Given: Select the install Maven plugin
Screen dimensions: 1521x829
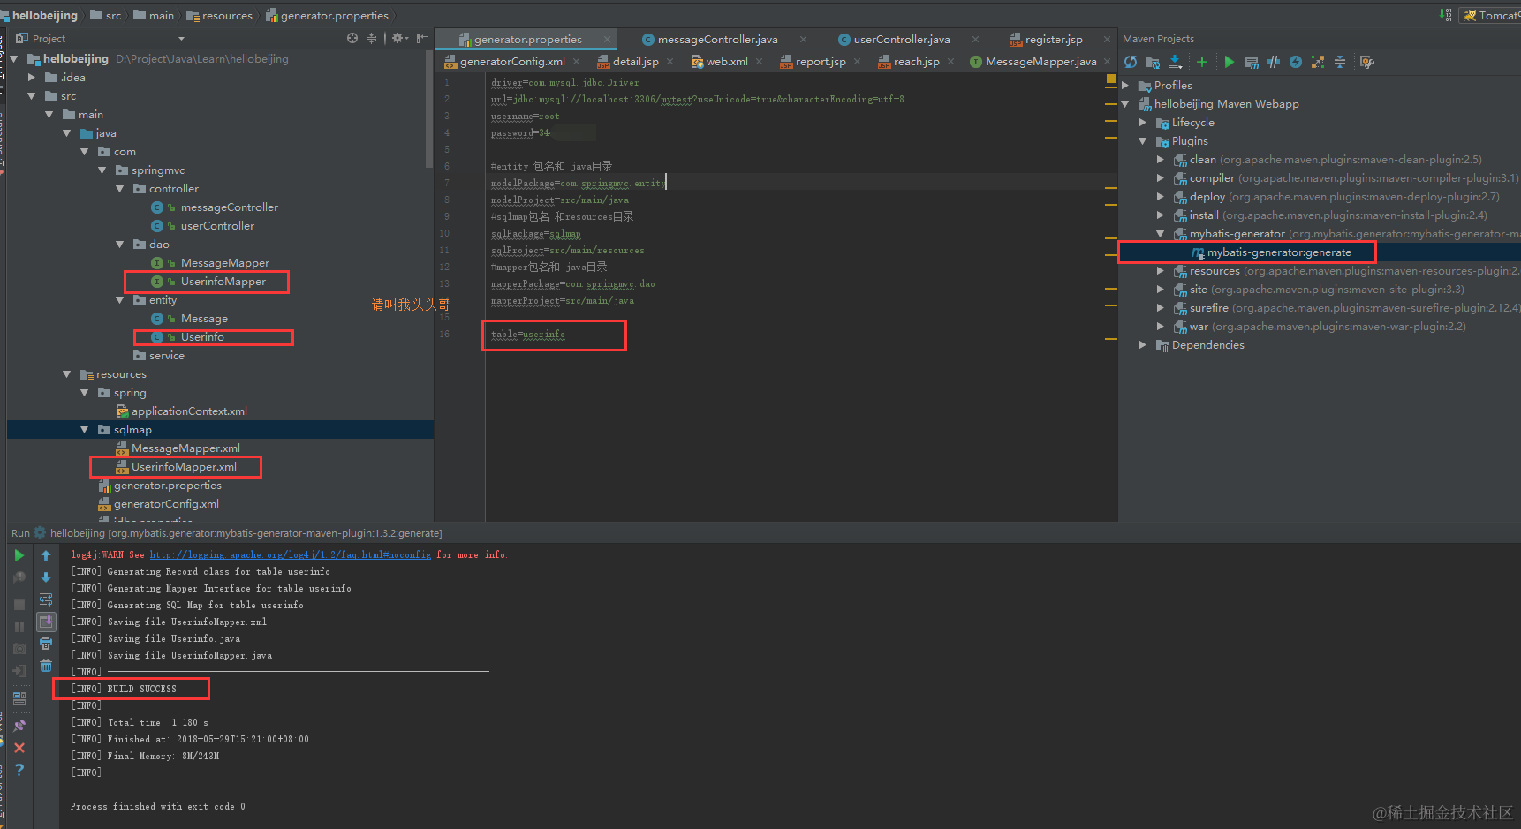Looking at the screenshot, I should pos(1204,215).
